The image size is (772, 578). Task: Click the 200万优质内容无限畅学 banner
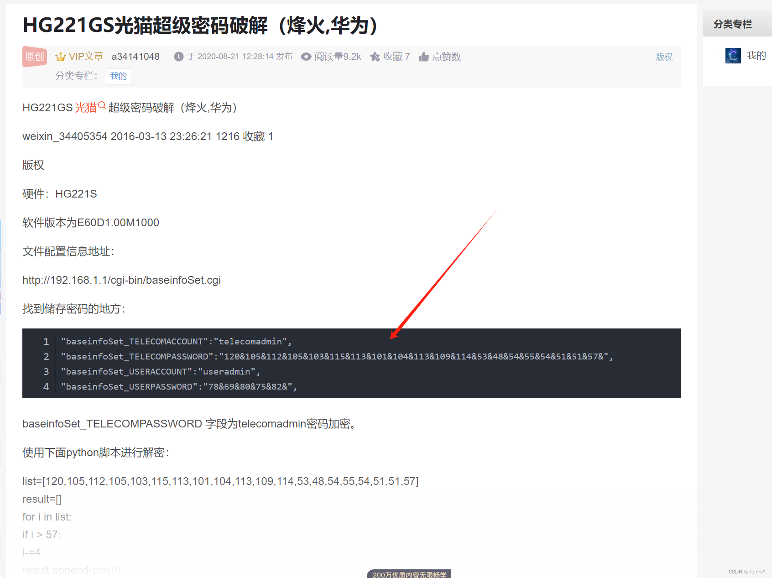[x=409, y=574]
